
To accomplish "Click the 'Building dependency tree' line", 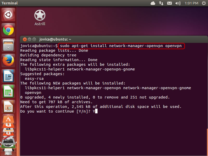I will 48,55.
